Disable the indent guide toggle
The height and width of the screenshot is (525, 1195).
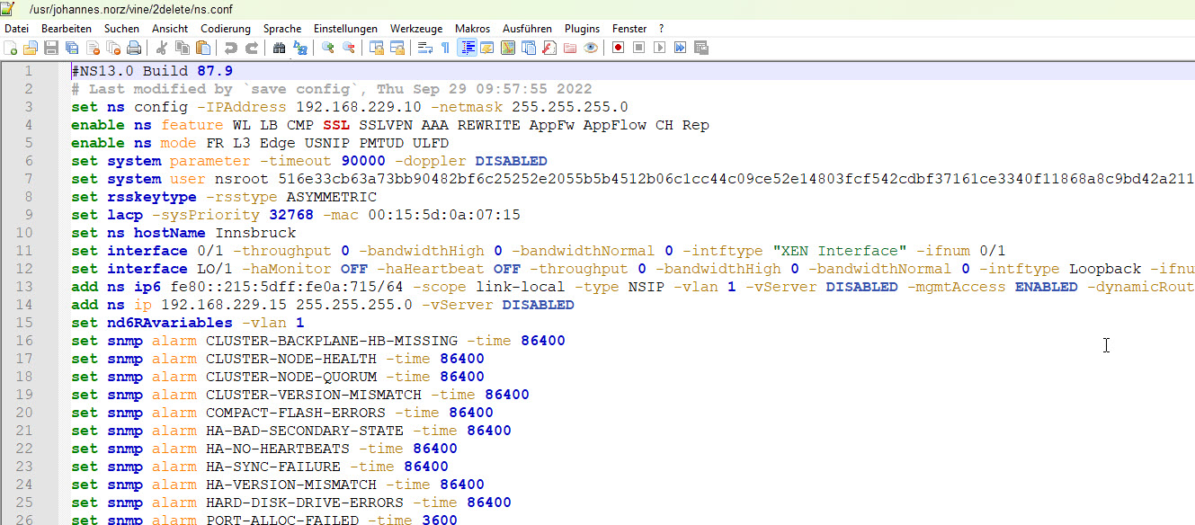[x=467, y=49]
